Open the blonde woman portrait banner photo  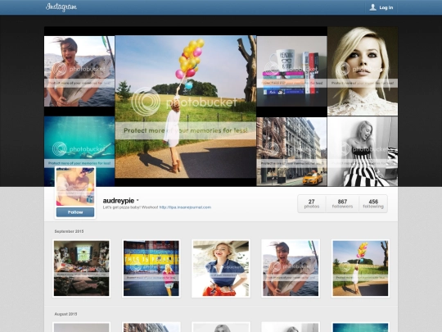[x=363, y=71]
